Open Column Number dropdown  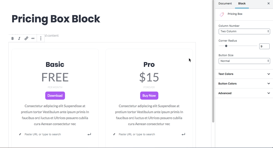click(244, 31)
